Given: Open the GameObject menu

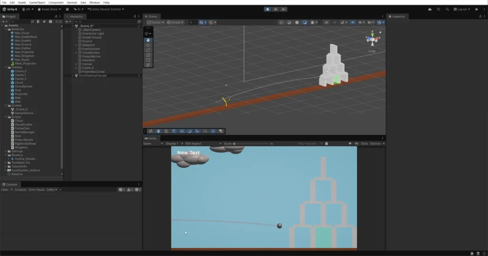Looking at the screenshot, I should 37,2.
